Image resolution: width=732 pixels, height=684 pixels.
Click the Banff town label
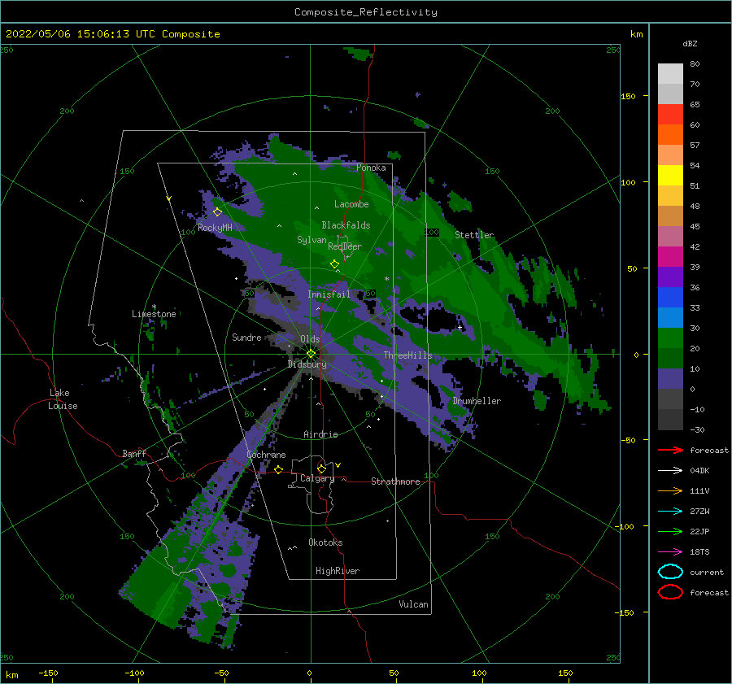point(134,454)
